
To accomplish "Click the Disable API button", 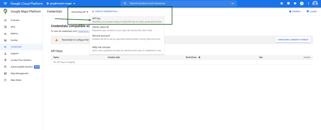I will coord(295,12).
